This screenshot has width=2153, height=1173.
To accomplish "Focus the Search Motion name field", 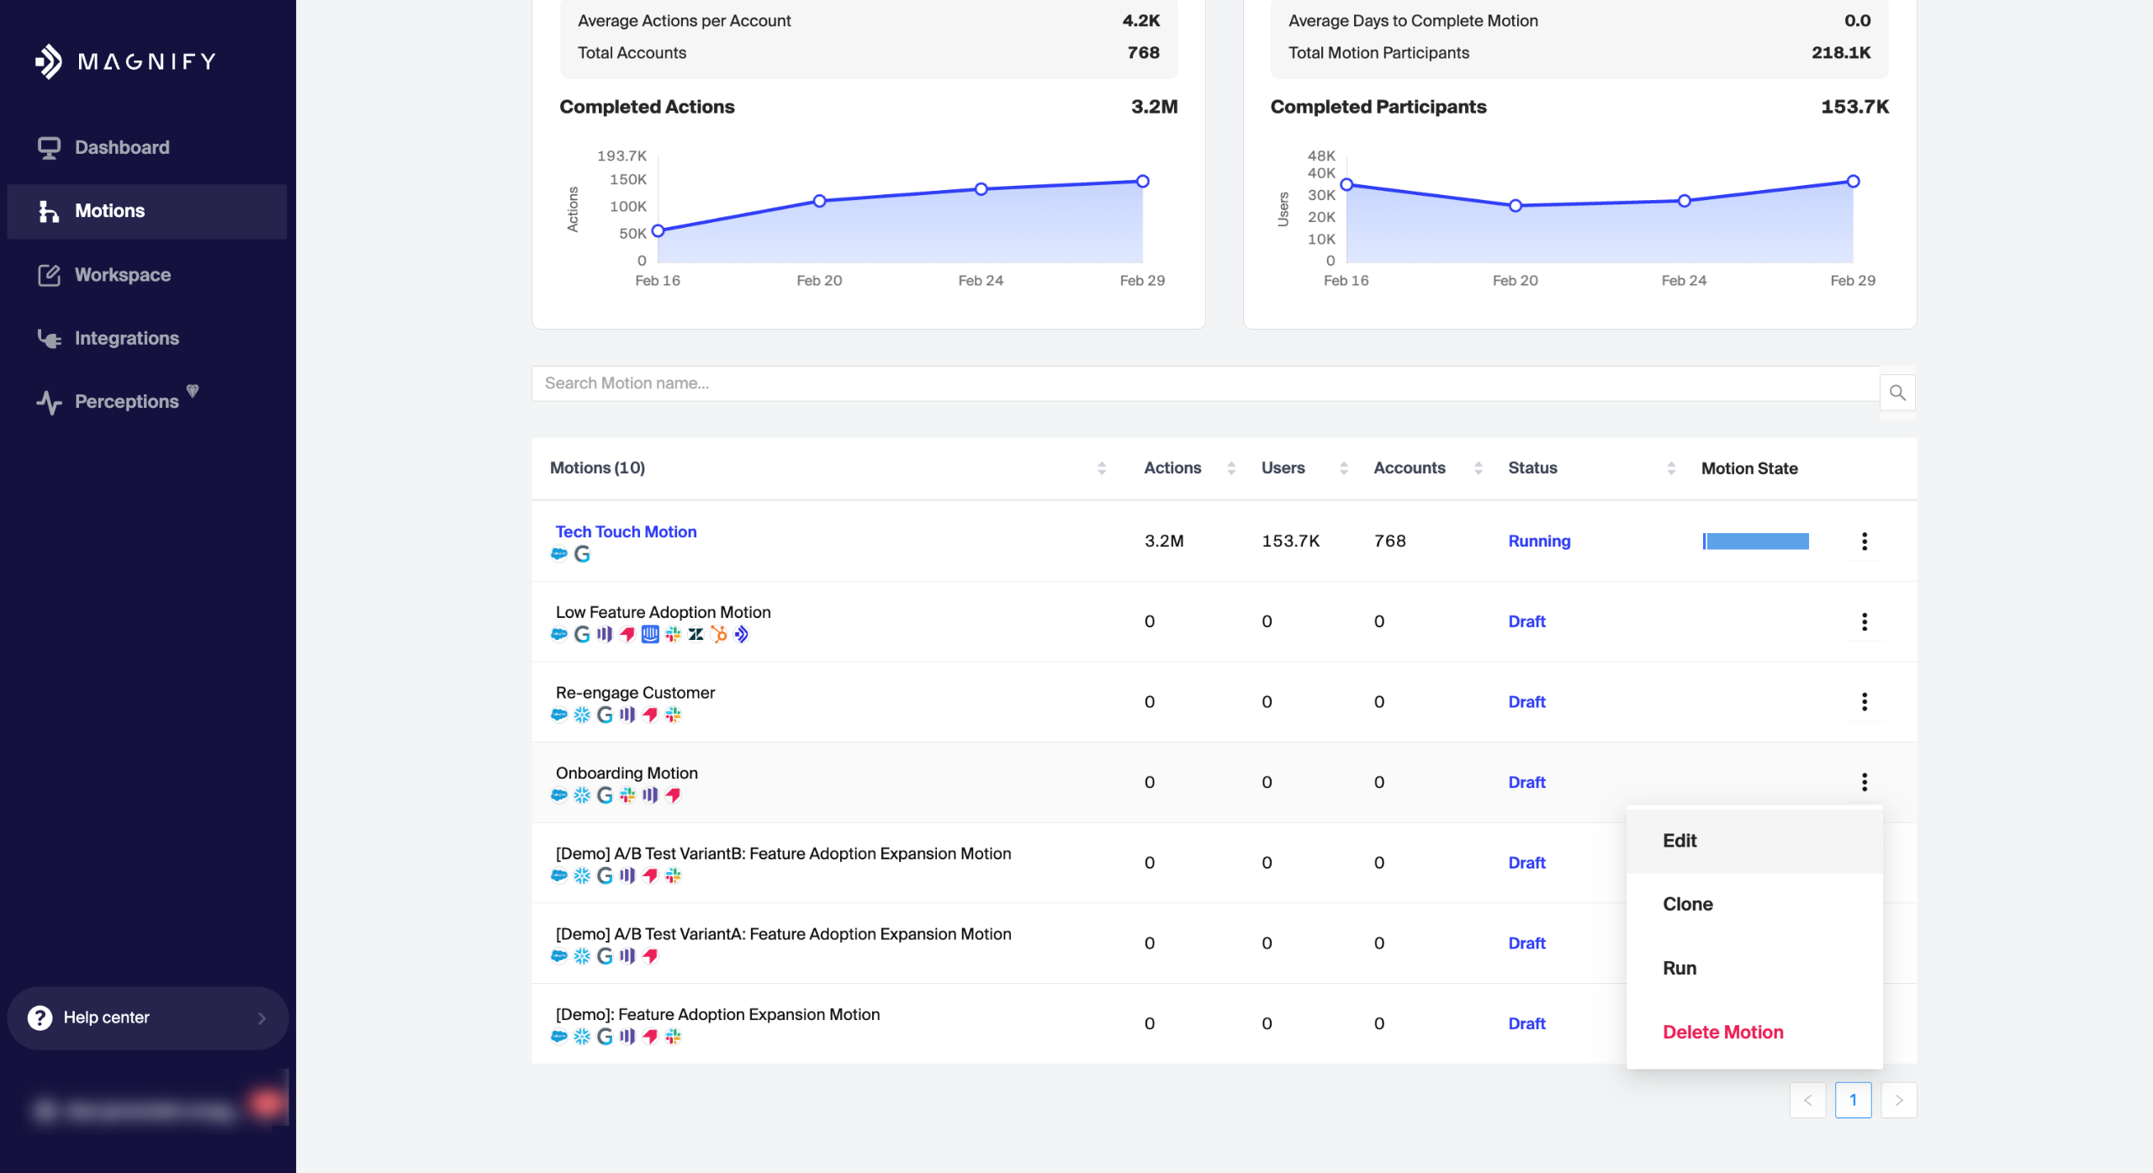I will coord(1203,383).
